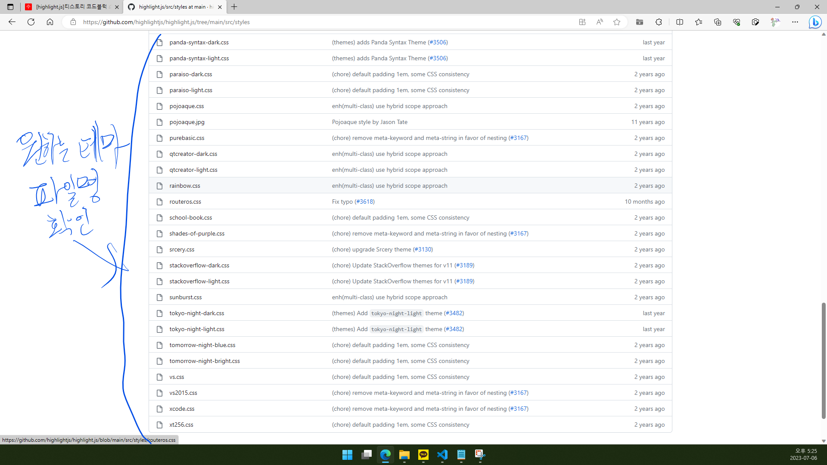
Task: Open Task View on taskbar
Action: click(366, 455)
